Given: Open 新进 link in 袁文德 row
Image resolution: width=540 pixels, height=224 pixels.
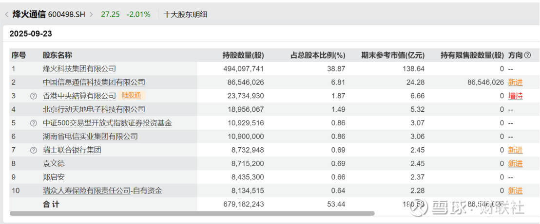Looking at the screenshot, I should (515, 164).
